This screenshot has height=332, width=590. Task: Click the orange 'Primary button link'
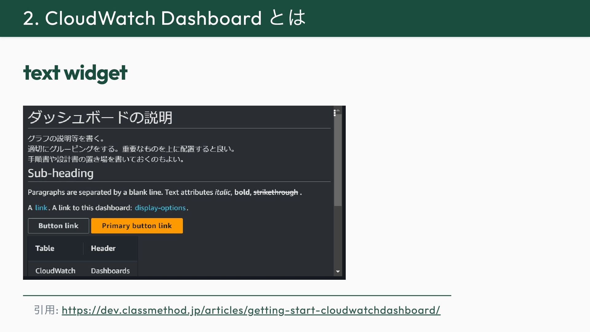click(137, 226)
